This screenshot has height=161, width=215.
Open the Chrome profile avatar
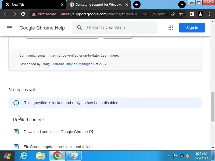point(200,14)
